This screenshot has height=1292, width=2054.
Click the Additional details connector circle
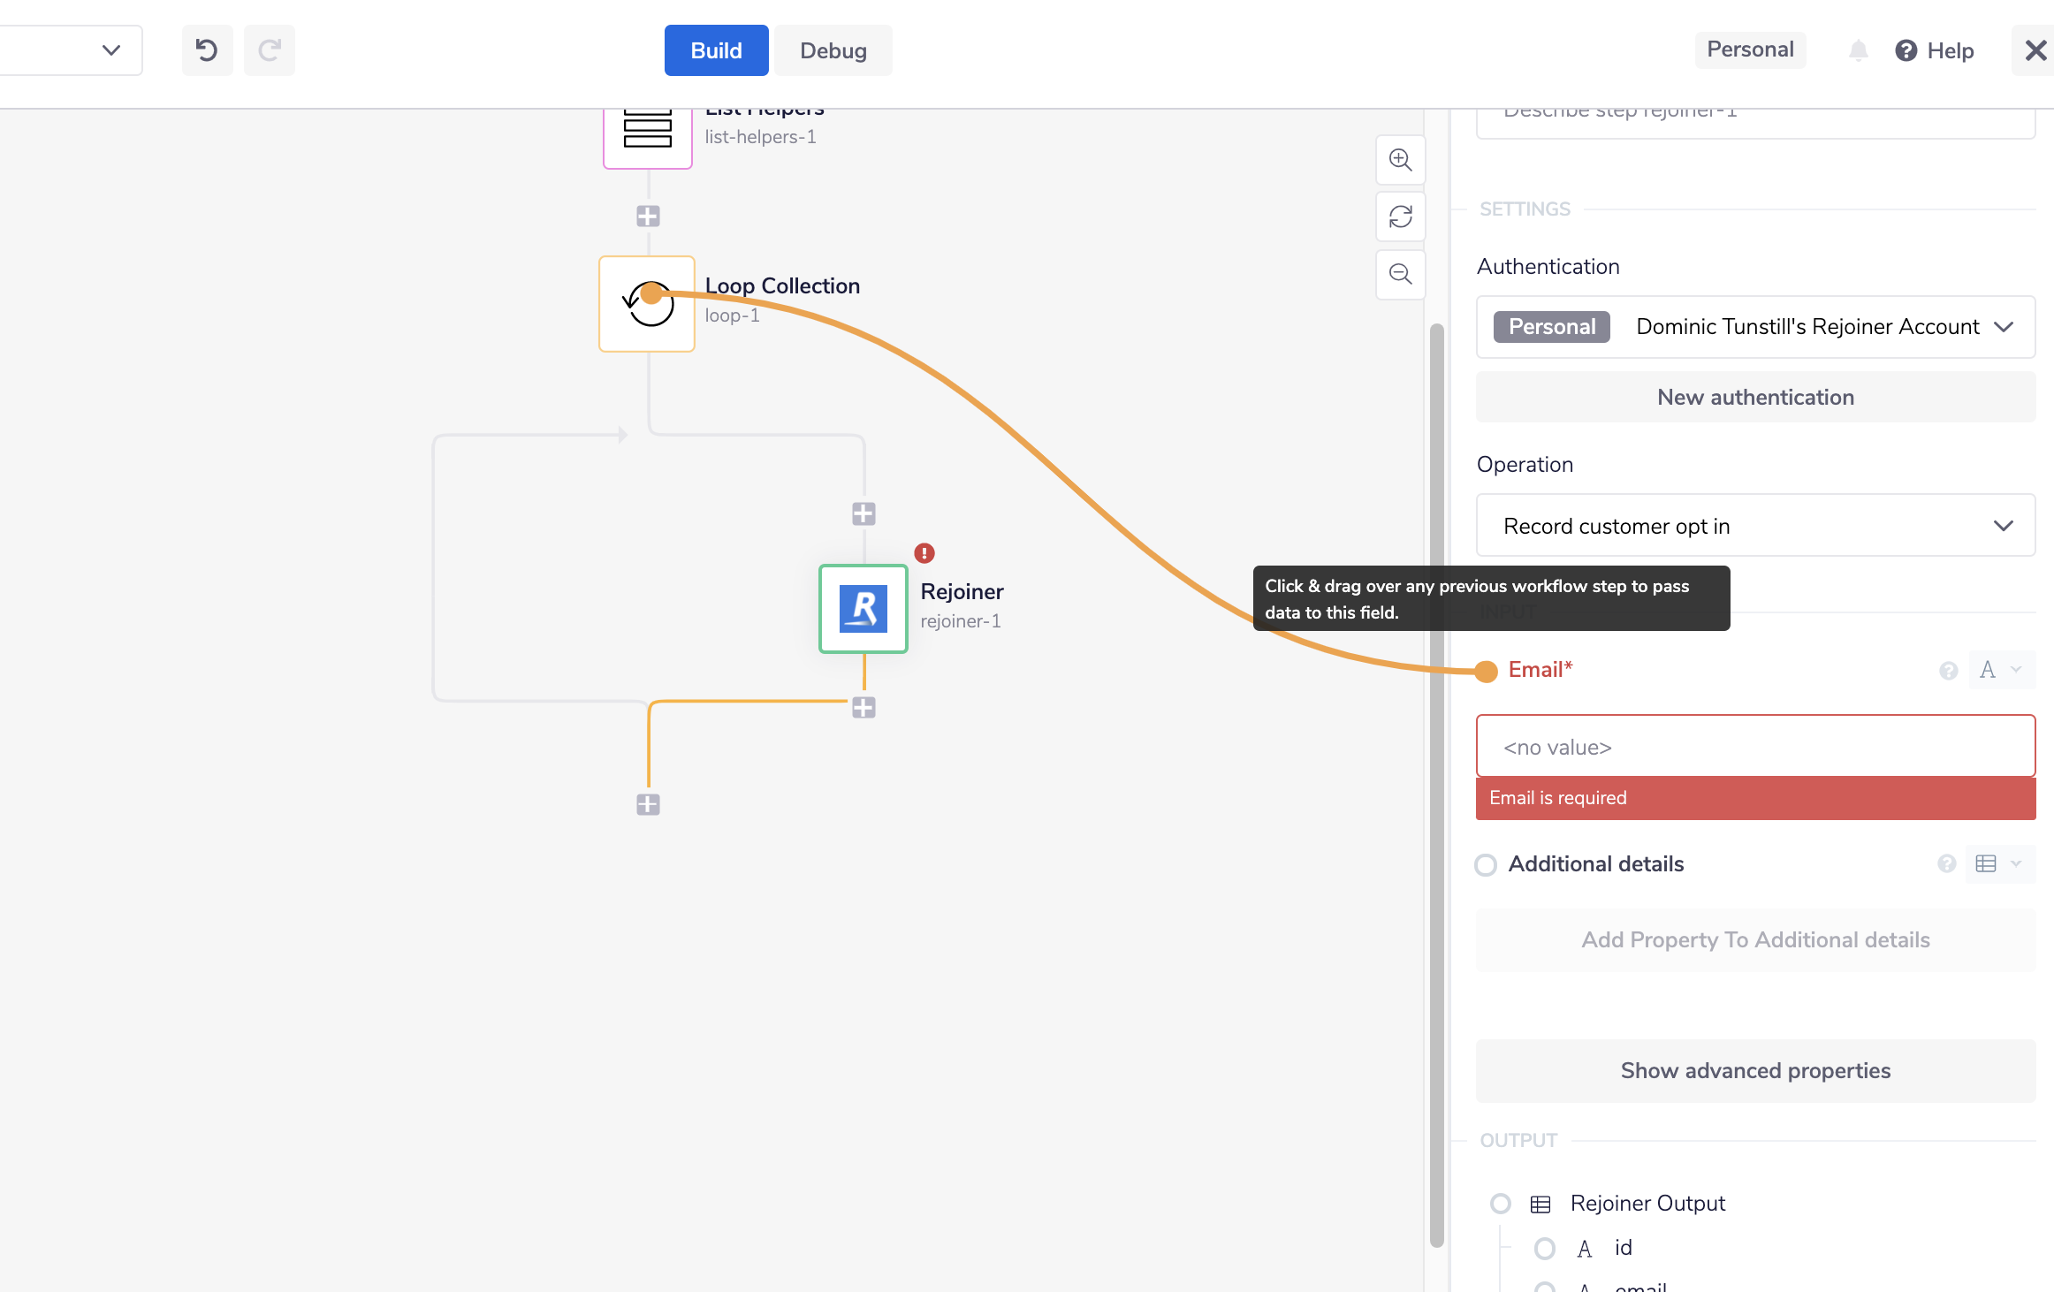click(x=1486, y=864)
